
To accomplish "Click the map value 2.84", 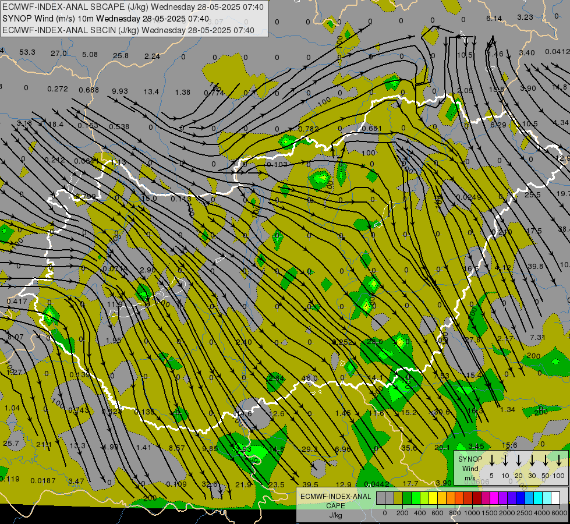I will (277, 378).
